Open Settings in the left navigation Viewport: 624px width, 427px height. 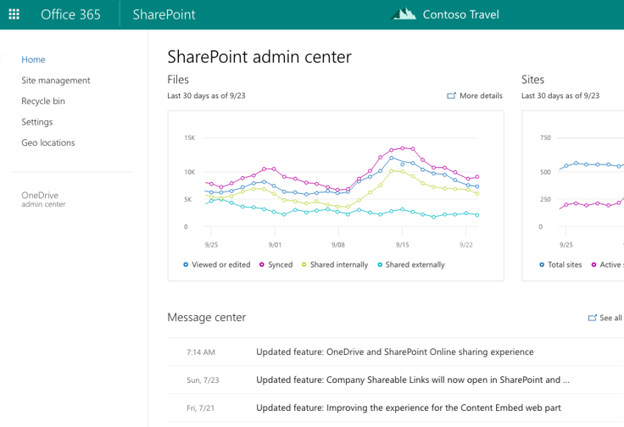point(37,122)
